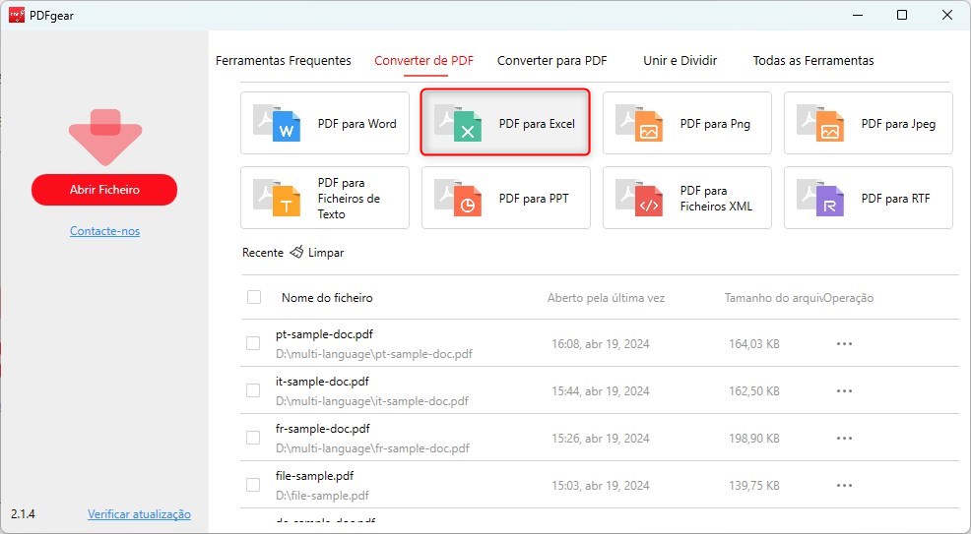Click Limpar to clear recent list
The height and width of the screenshot is (534, 971).
pos(326,252)
